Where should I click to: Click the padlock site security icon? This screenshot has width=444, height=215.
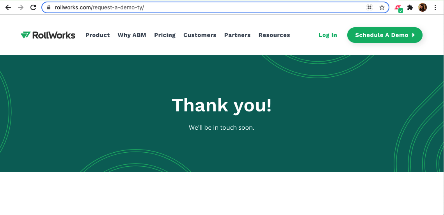click(49, 8)
